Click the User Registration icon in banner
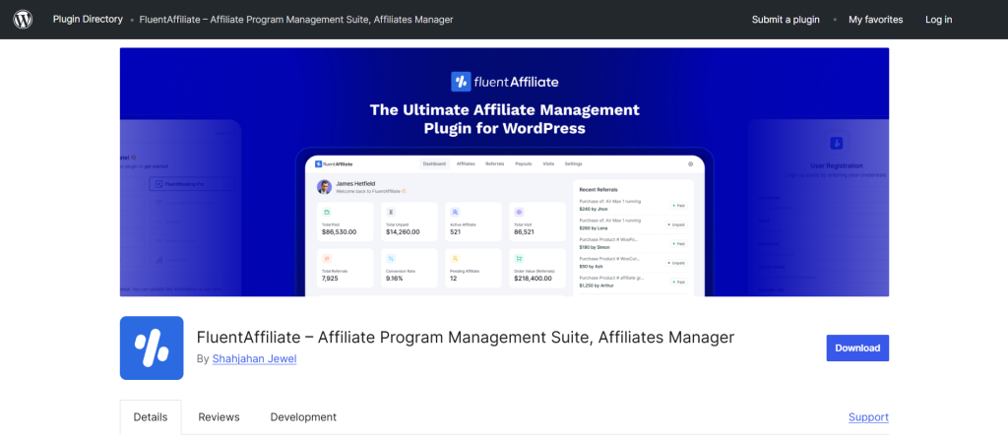1008x442 pixels. (837, 143)
